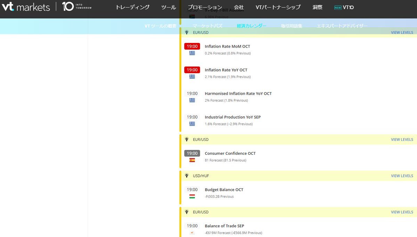Click Hungarian flag under Budget Balance OCT

coord(192,196)
